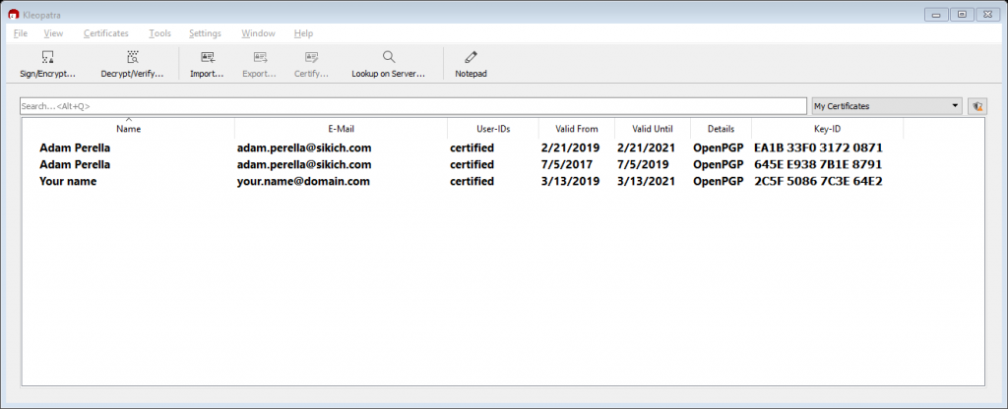
Task: Sort list by Name column header
Action: click(x=128, y=129)
